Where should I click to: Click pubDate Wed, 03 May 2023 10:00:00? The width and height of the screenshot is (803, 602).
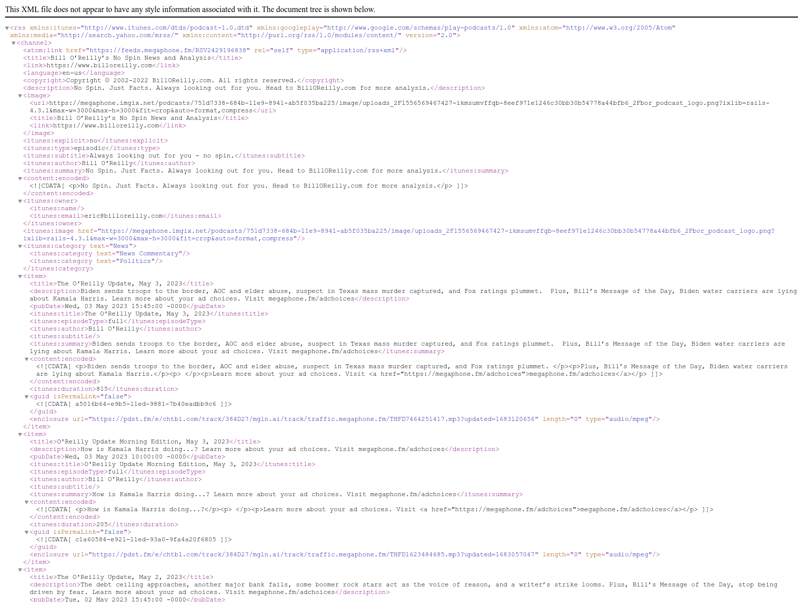point(127,457)
